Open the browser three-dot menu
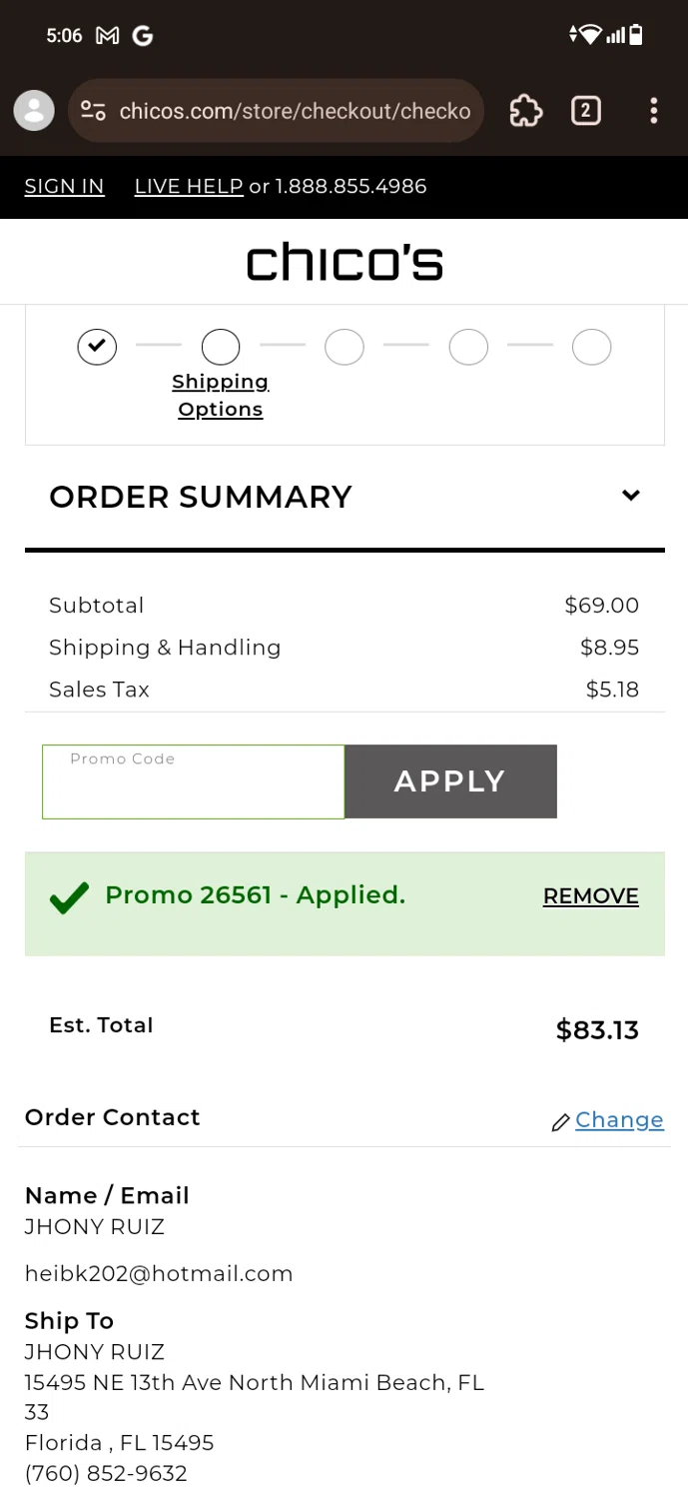 653,110
